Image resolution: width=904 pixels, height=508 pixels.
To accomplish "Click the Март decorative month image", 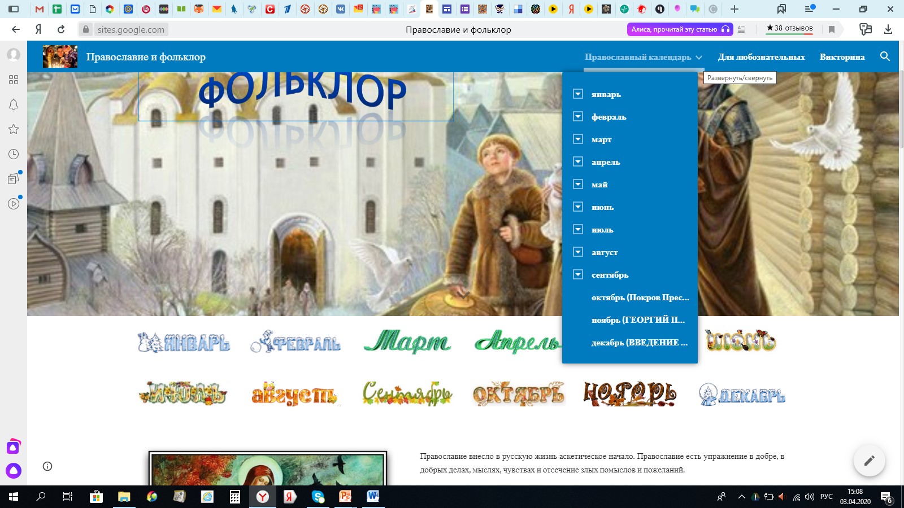I will (x=407, y=341).
